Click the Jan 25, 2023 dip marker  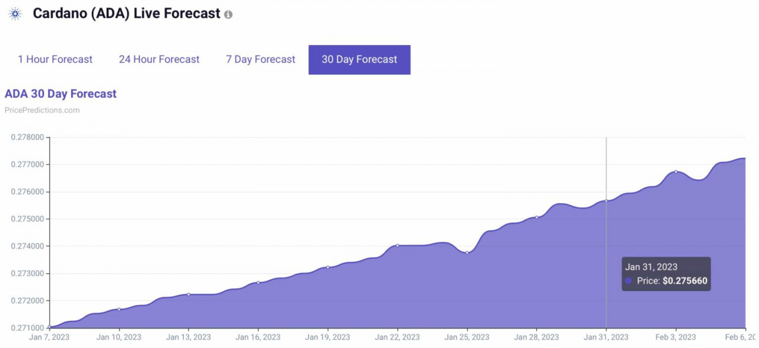(x=467, y=253)
